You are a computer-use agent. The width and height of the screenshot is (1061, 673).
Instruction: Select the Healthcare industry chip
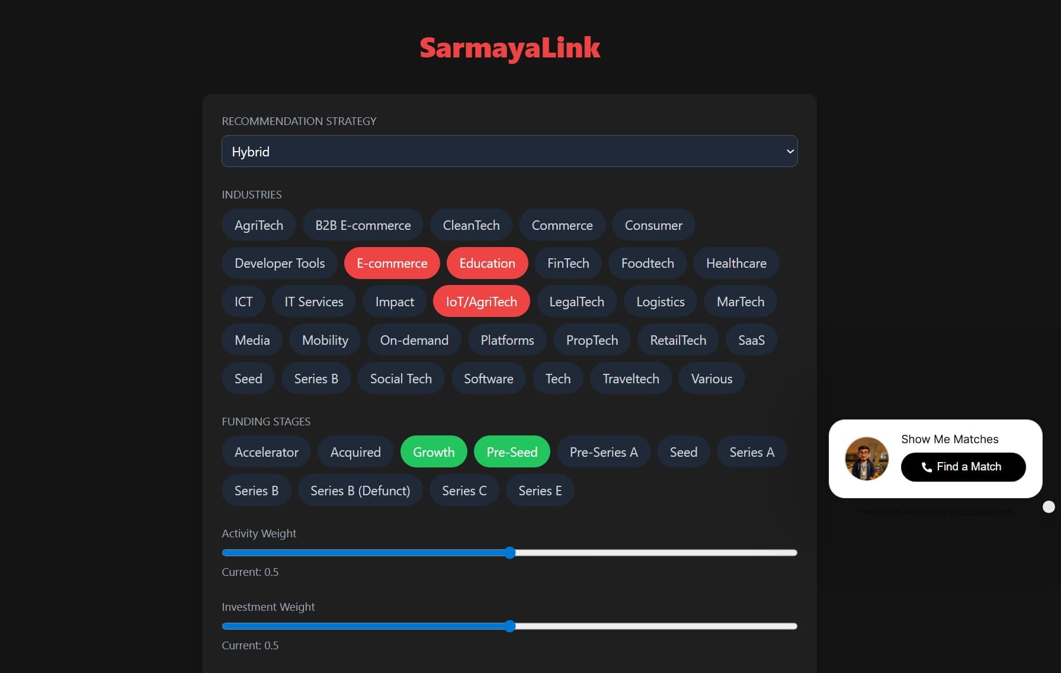[x=736, y=263]
